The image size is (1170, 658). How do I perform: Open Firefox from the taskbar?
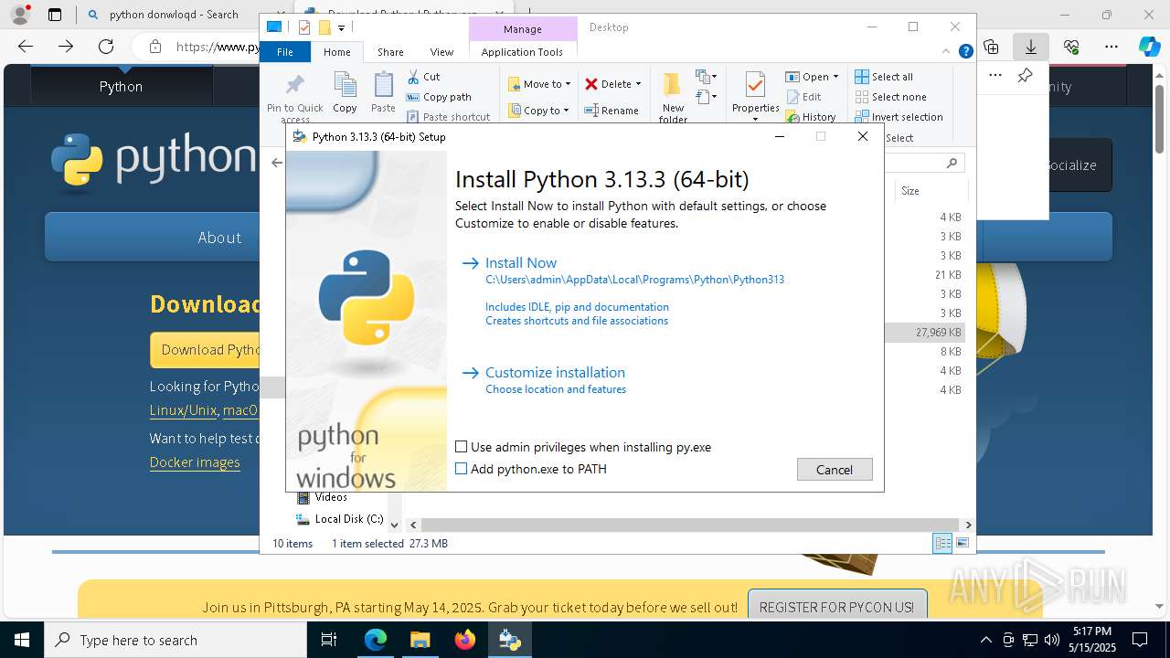465,640
